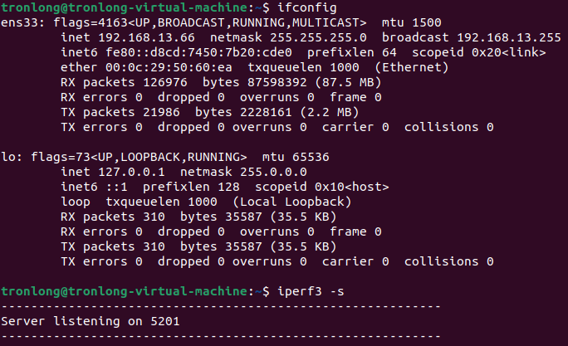The image size is (568, 346).
Task: Click 'flags=73<UP,LOOPBACK,RUNNING>' text
Action: 139,157
